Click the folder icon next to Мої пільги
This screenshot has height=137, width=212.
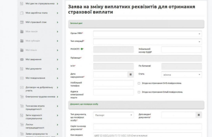point(22,50)
